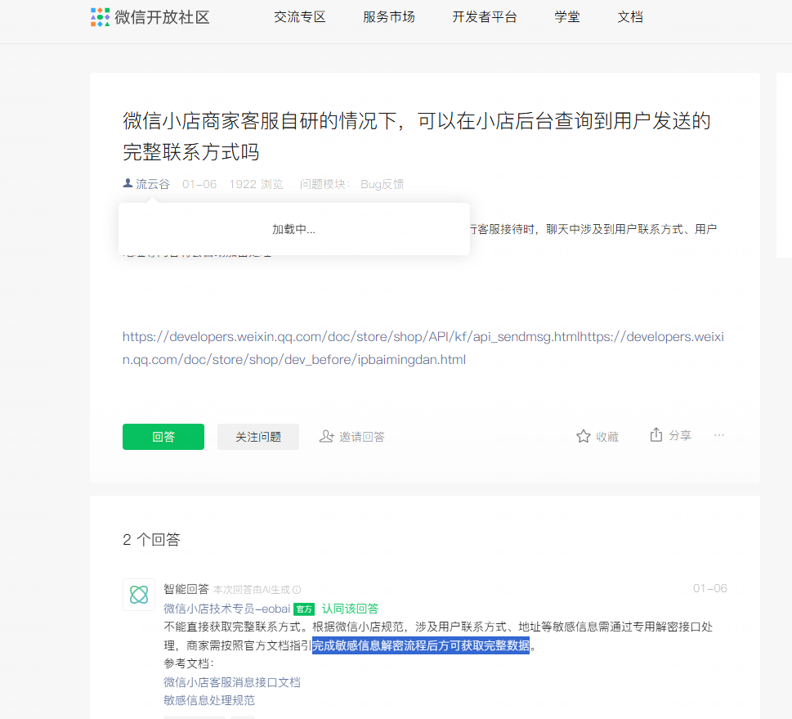Click the Bug反馈 module tag
This screenshot has height=719, width=792.
(382, 184)
